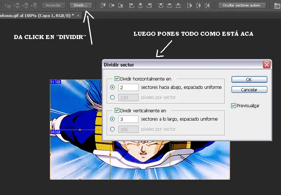The image size is (281, 195).
Task: Distribute slices by right edges
Action: coord(207,5)
